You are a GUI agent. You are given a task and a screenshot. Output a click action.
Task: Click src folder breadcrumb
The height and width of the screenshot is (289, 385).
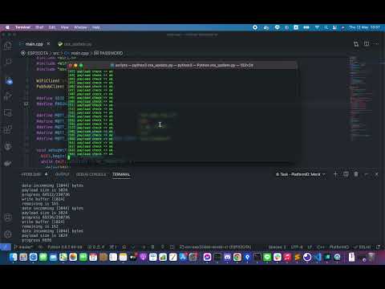coord(56,53)
